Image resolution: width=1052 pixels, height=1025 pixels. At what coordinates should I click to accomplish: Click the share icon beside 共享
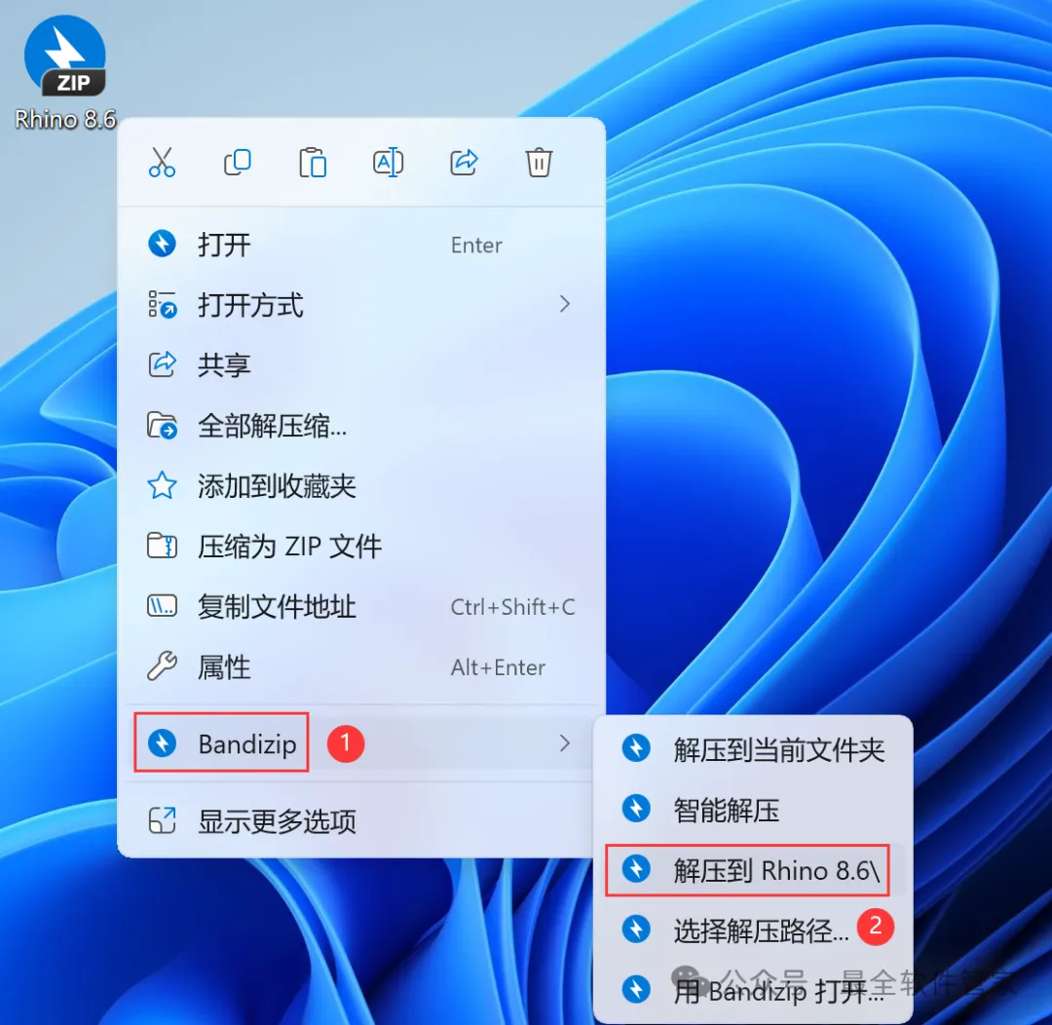click(162, 364)
